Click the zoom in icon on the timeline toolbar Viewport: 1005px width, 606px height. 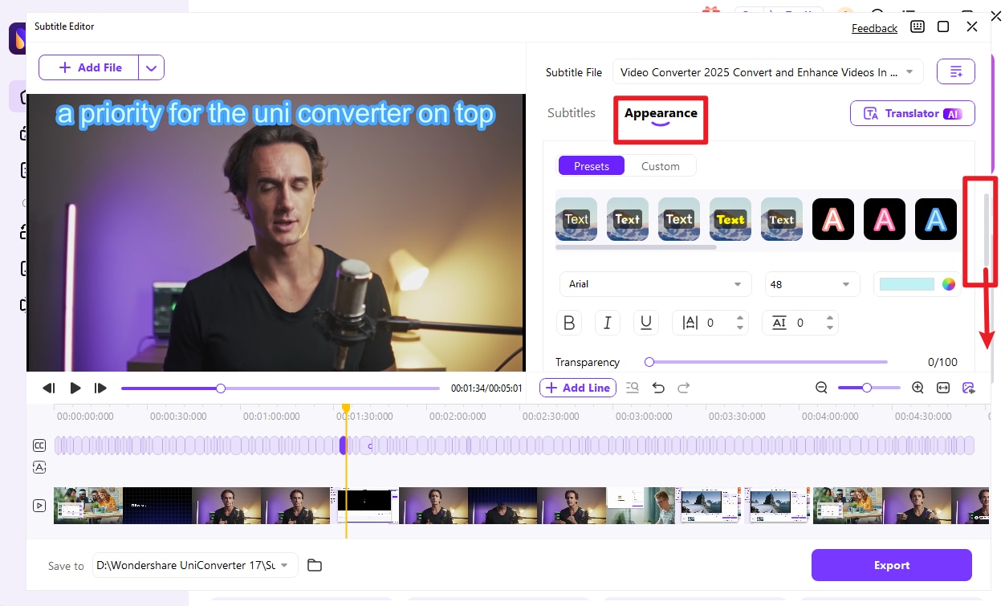point(918,388)
